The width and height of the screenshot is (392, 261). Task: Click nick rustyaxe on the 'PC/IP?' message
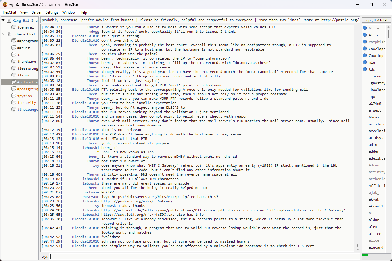click(91, 192)
